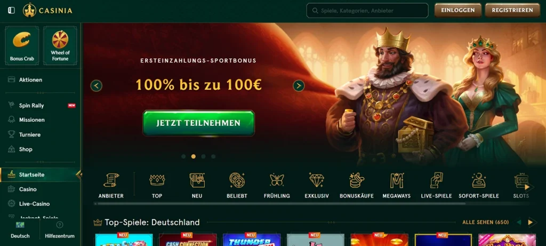Open the Deutsch language selector

tap(20, 230)
